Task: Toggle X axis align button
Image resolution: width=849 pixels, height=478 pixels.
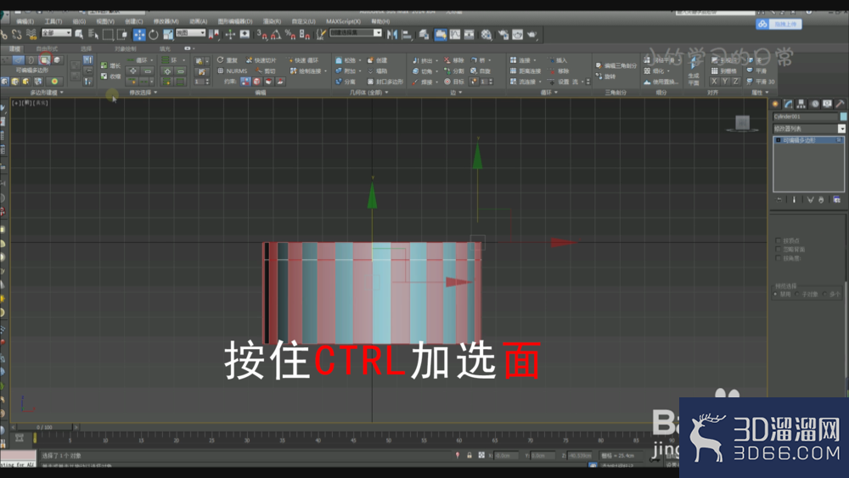Action: (714, 82)
